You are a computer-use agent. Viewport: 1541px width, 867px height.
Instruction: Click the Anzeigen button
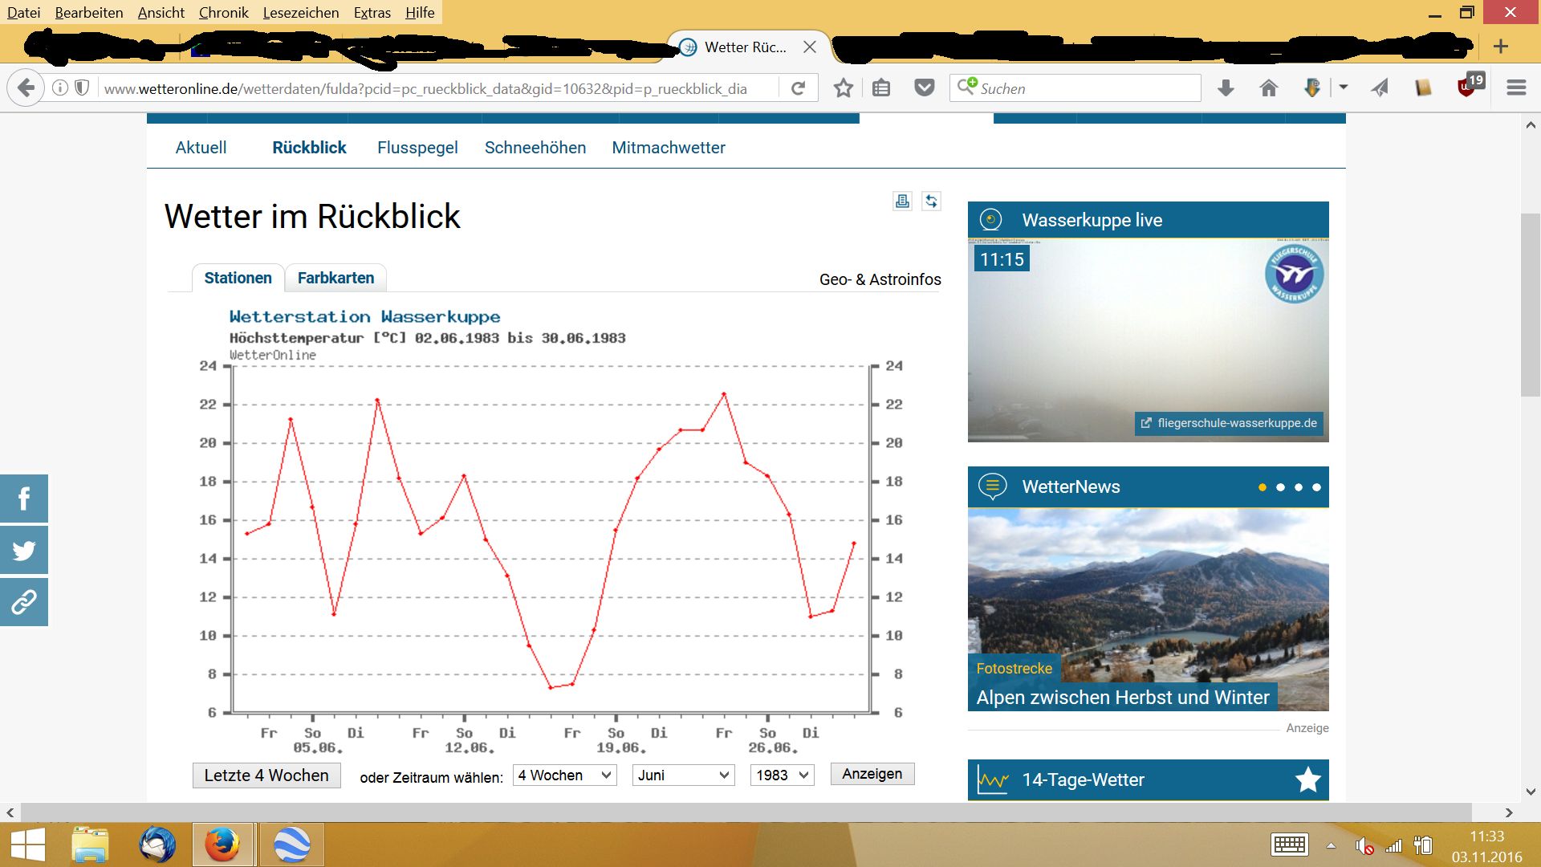[x=872, y=774]
